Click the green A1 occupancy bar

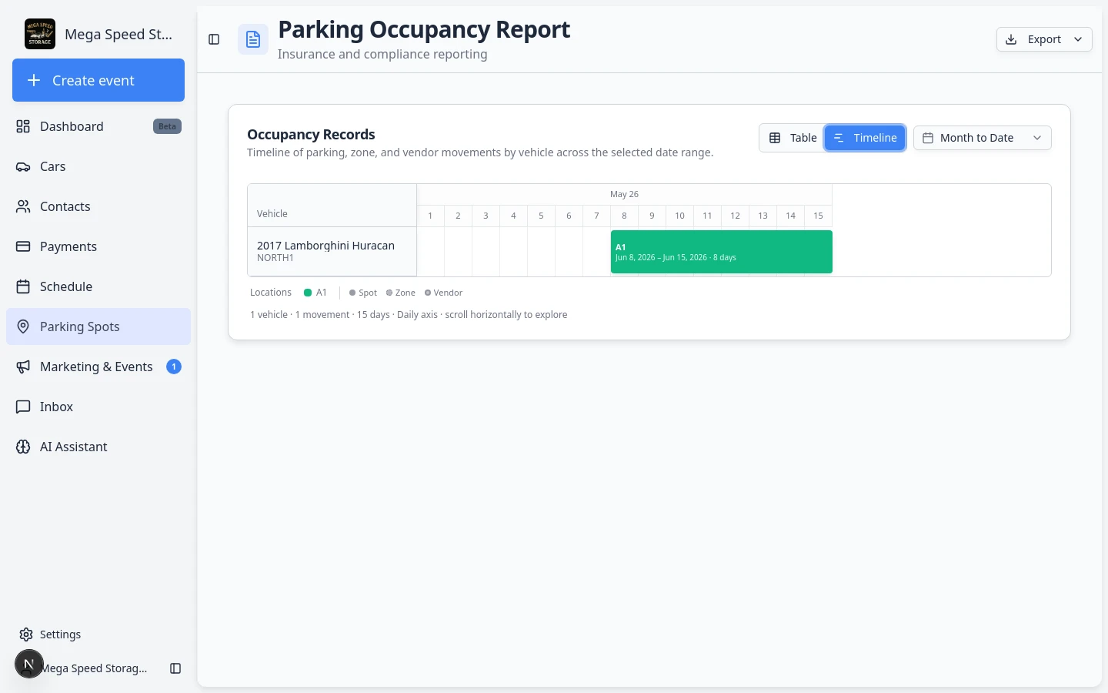[722, 252]
